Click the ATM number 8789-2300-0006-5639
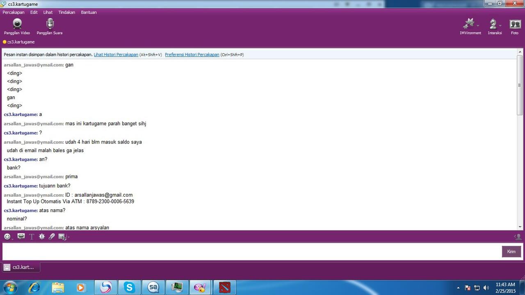Image resolution: width=525 pixels, height=295 pixels. (110, 202)
